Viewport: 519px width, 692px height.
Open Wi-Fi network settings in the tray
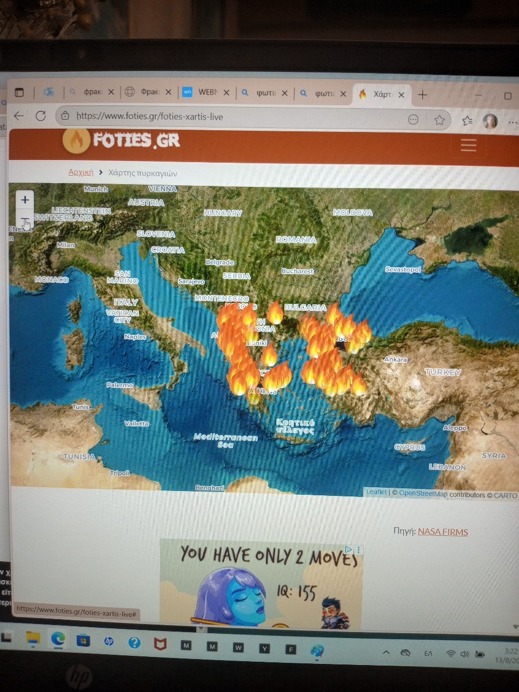[450, 654]
